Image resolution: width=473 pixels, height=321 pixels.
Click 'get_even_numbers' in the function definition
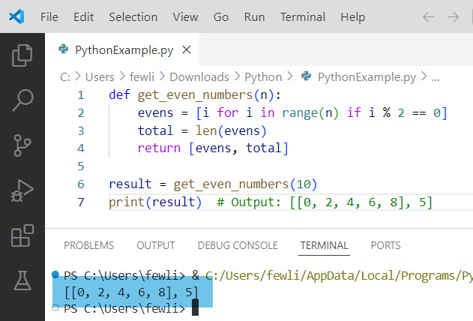click(x=195, y=95)
